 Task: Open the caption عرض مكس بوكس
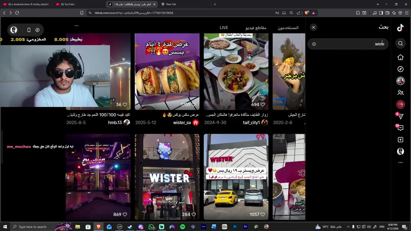pyautogui.click(x=180, y=115)
